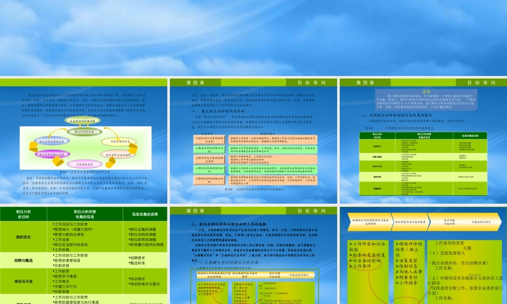Click the 甄选标准 result entry

[137, 263]
